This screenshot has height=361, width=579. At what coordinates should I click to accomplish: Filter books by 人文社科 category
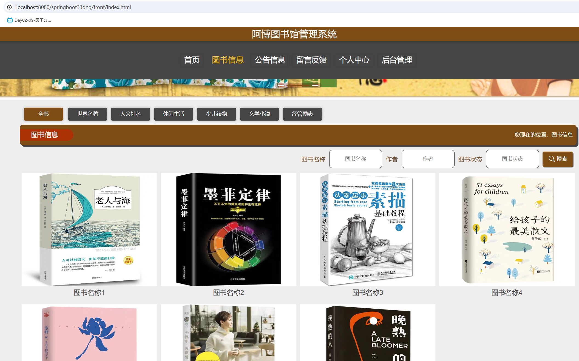tap(130, 114)
